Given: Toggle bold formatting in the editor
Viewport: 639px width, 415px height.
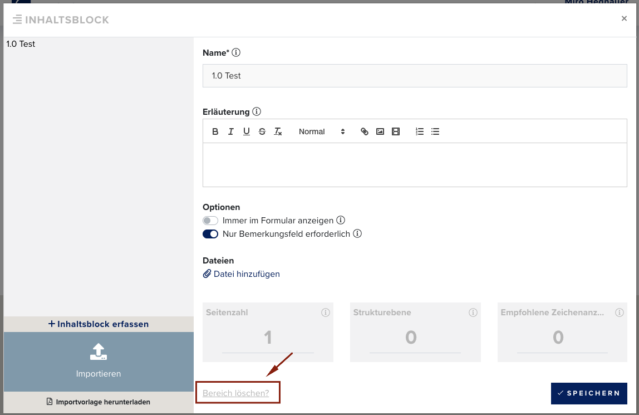Looking at the screenshot, I should coord(215,131).
